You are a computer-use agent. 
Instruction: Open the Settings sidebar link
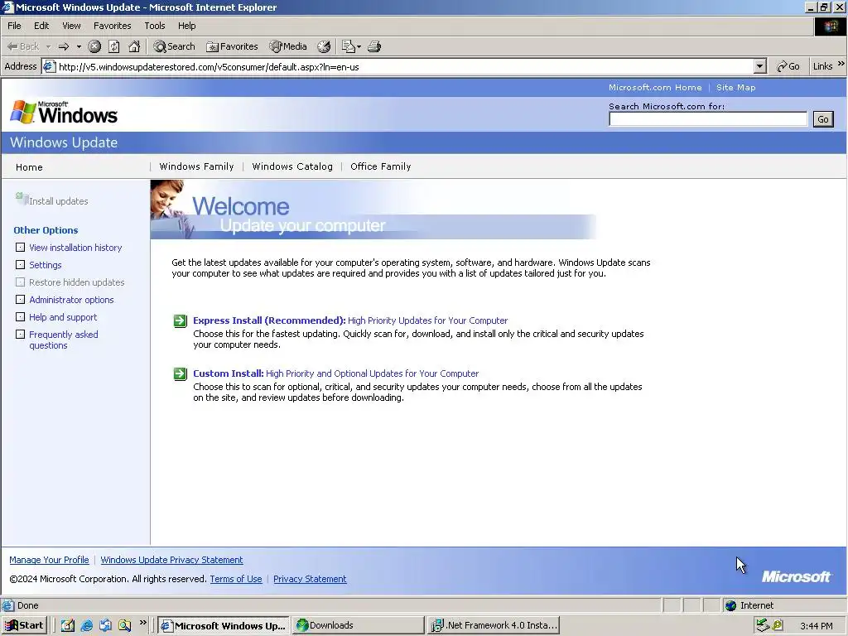pyautogui.click(x=46, y=265)
